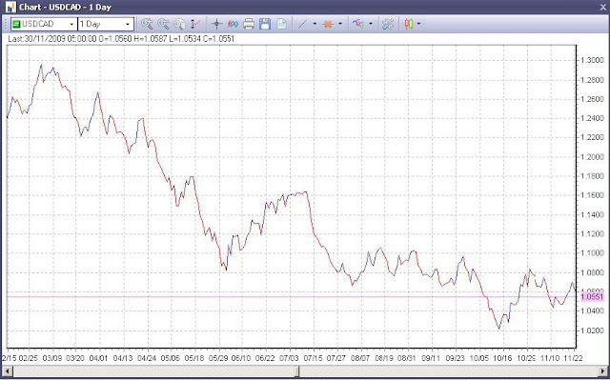Click the zoom out magnifier icon
Viewport: 610px width, 380px height.
[x=163, y=24]
